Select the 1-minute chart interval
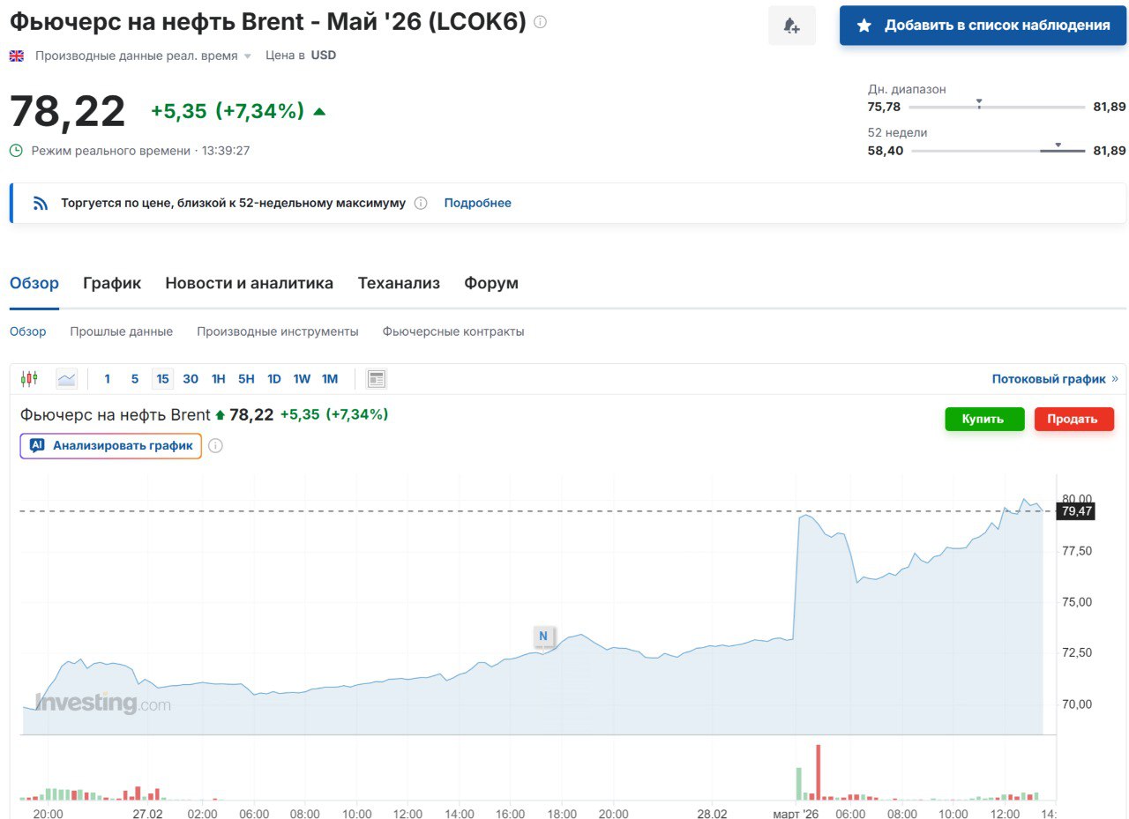Image resolution: width=1129 pixels, height=819 pixels. (108, 379)
